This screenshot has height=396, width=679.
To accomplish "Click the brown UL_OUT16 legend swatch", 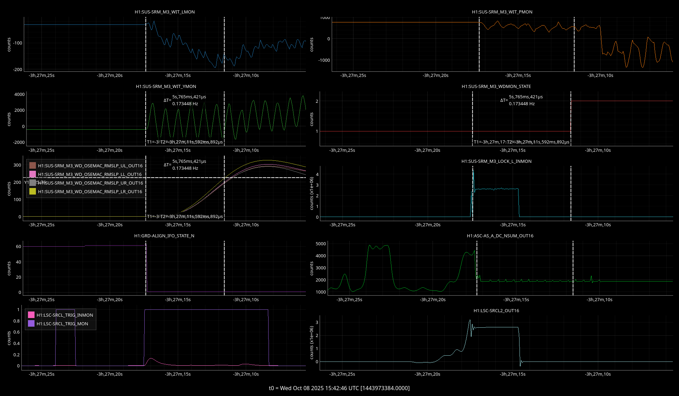I will pyautogui.click(x=32, y=166).
